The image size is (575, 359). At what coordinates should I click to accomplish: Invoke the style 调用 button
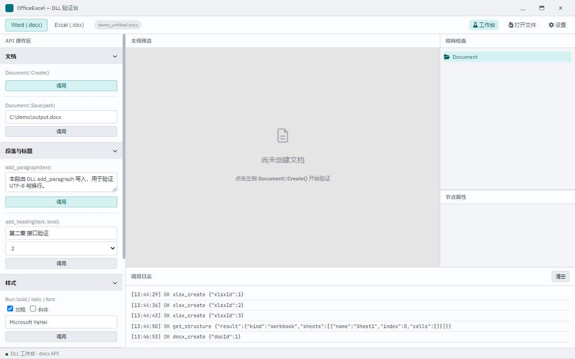click(61, 337)
